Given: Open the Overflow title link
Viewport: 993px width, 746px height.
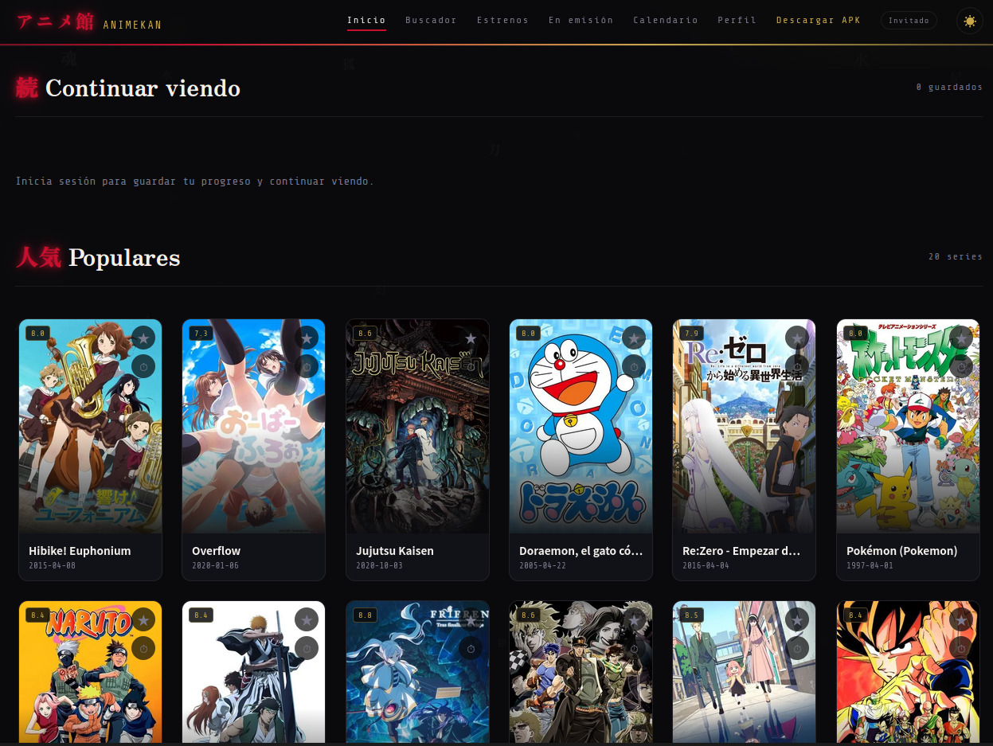Looking at the screenshot, I should (216, 551).
